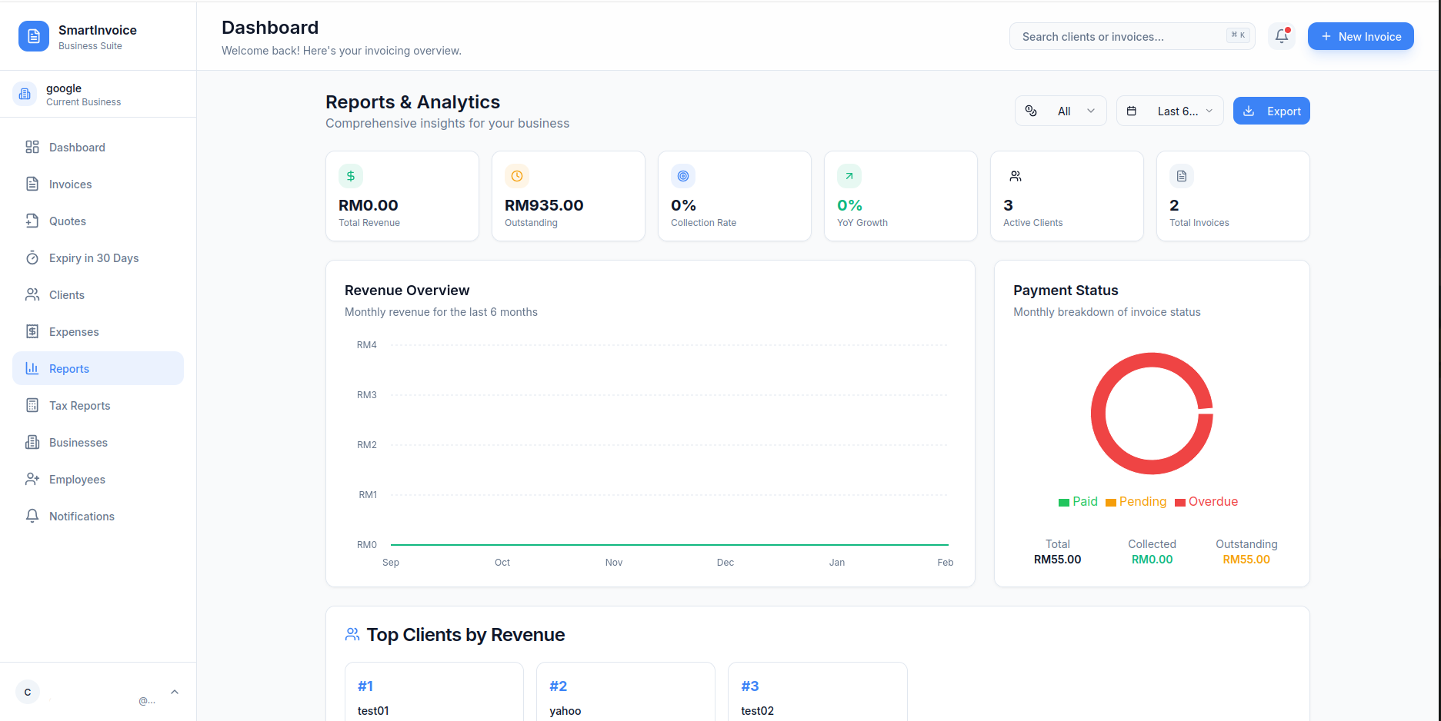The image size is (1441, 721).
Task: Click the user avatar letter C
Action: pos(28,692)
